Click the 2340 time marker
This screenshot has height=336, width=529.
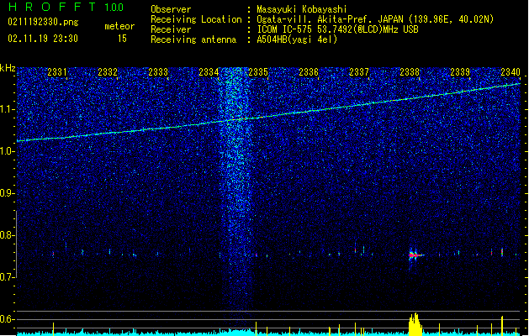pyautogui.click(x=510, y=71)
